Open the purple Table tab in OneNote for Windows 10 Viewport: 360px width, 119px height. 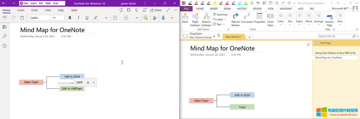[74, 10]
